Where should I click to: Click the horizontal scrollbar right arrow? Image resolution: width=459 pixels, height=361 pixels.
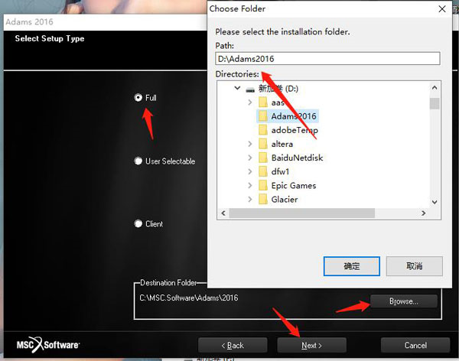pos(423,213)
